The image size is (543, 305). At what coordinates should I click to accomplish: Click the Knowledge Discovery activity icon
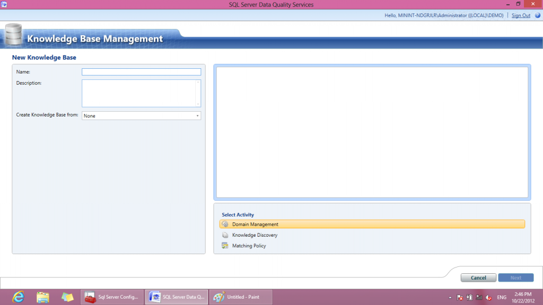[x=225, y=235]
